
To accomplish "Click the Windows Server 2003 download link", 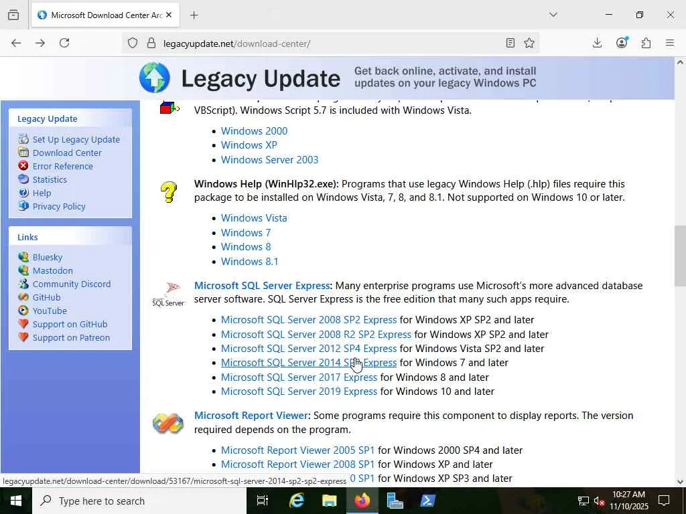I will [x=269, y=159].
